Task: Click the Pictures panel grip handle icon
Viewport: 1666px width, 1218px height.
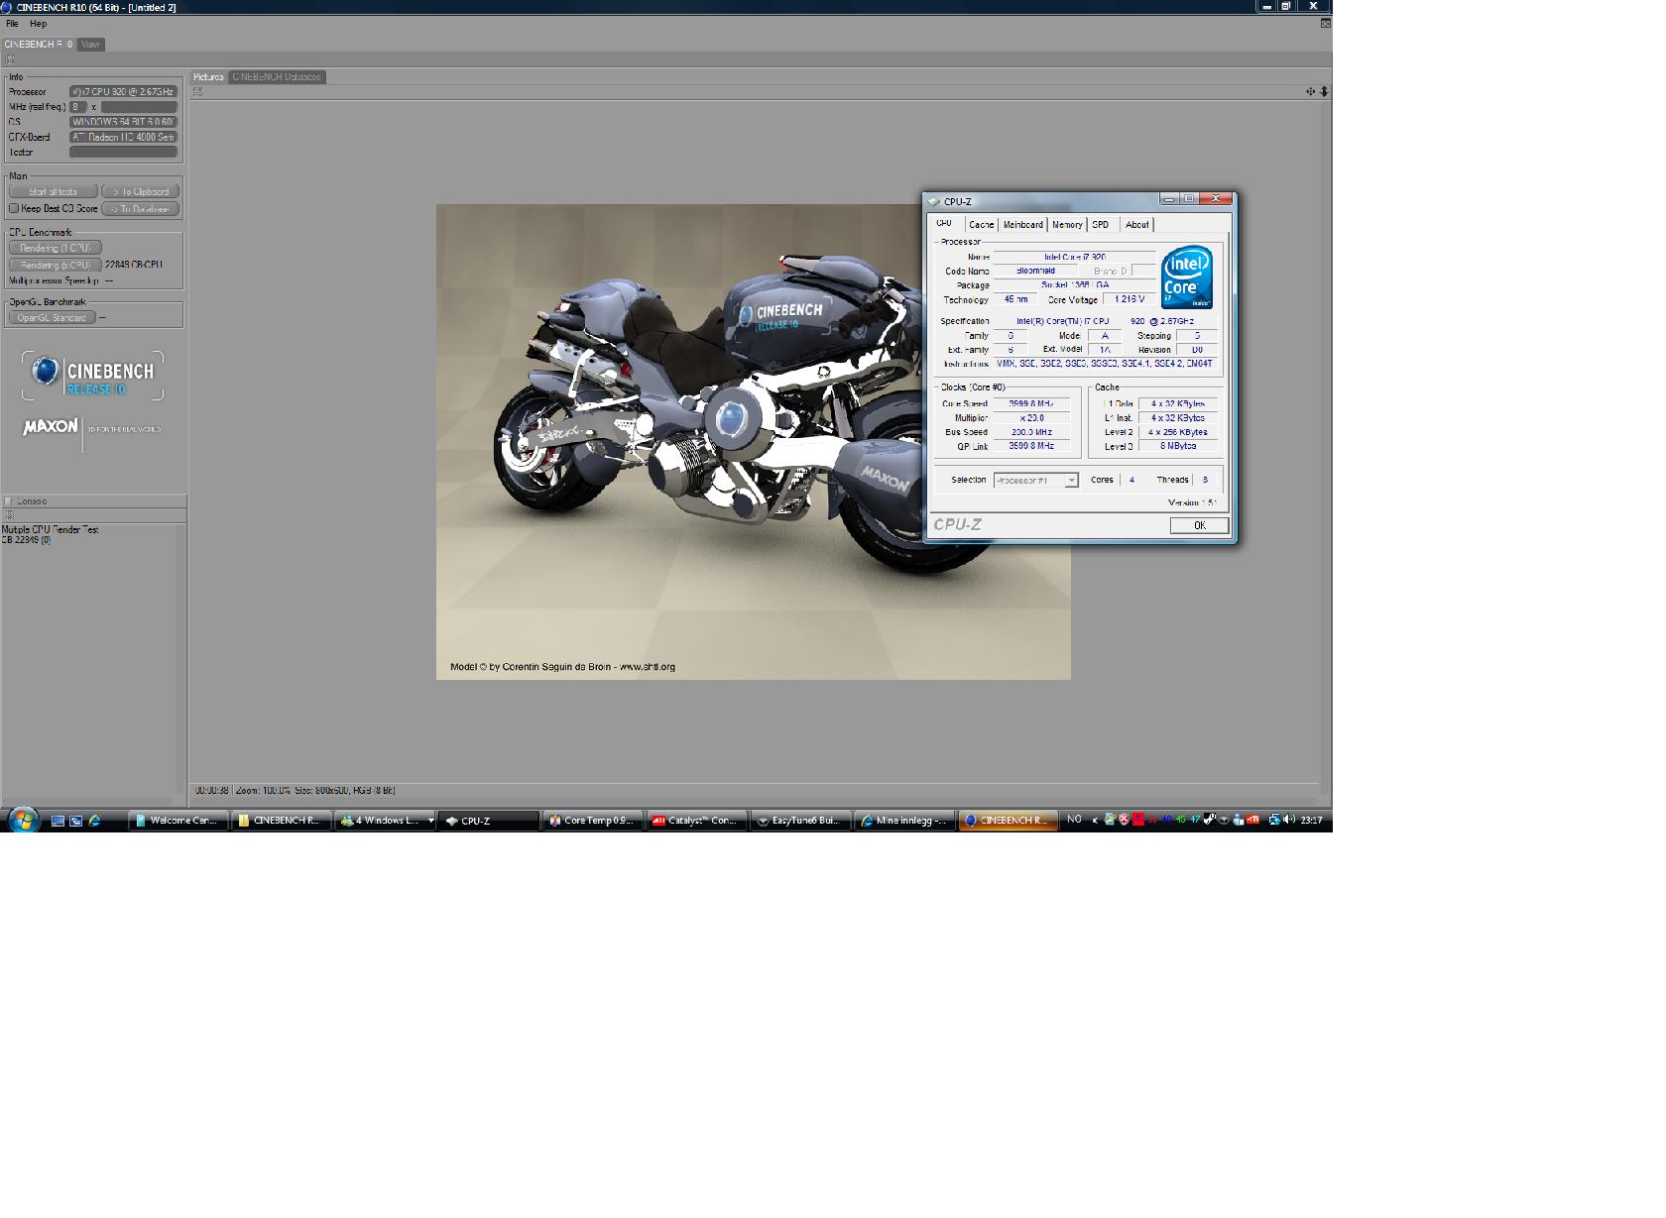Action: [197, 92]
